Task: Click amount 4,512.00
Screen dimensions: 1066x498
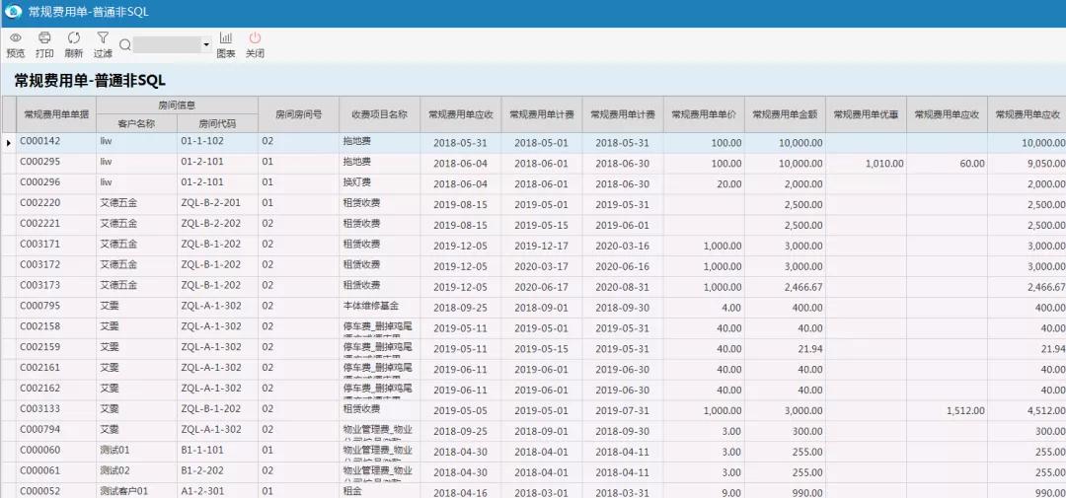Action: tap(1045, 409)
